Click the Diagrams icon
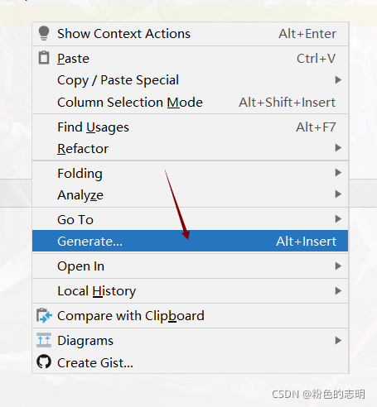 tap(44, 340)
